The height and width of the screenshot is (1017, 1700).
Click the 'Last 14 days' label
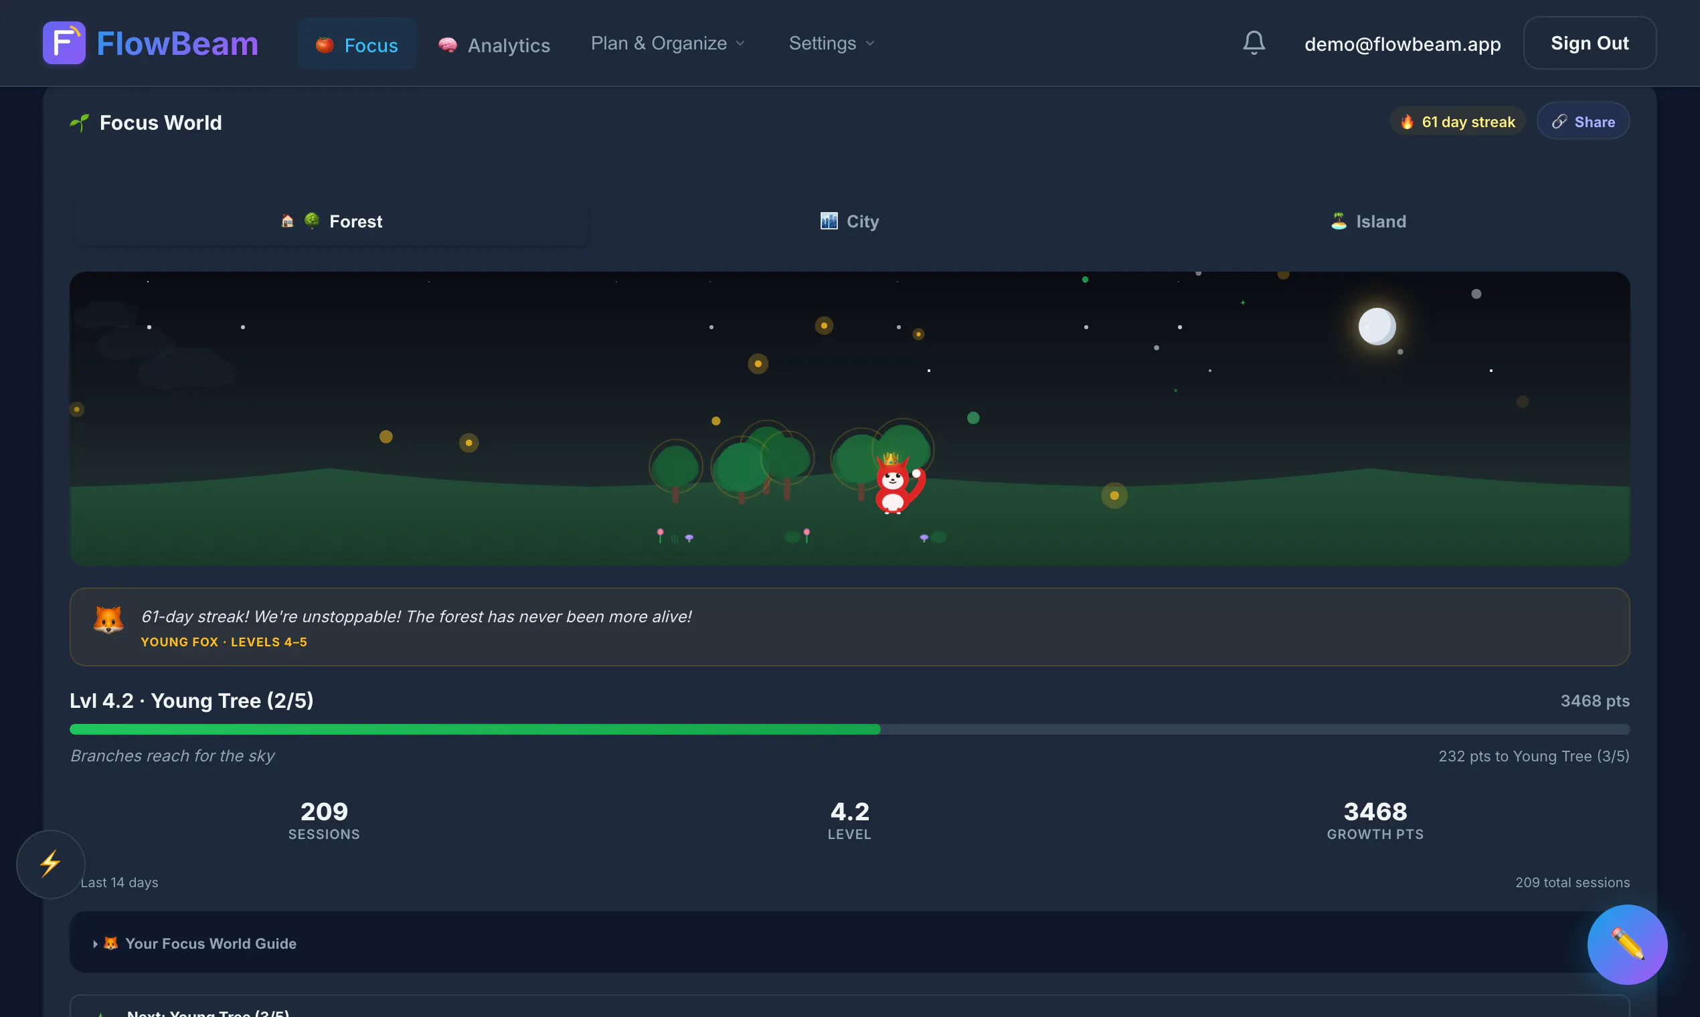click(119, 883)
